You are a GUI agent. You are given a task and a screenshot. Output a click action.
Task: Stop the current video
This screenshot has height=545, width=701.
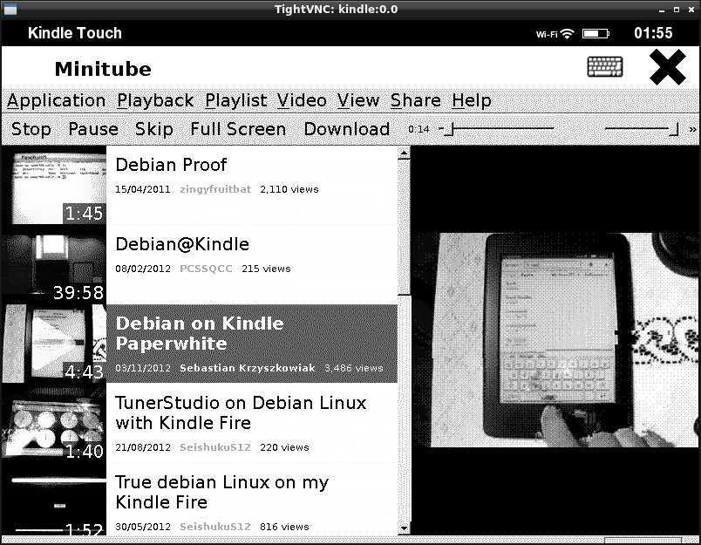[x=31, y=129]
